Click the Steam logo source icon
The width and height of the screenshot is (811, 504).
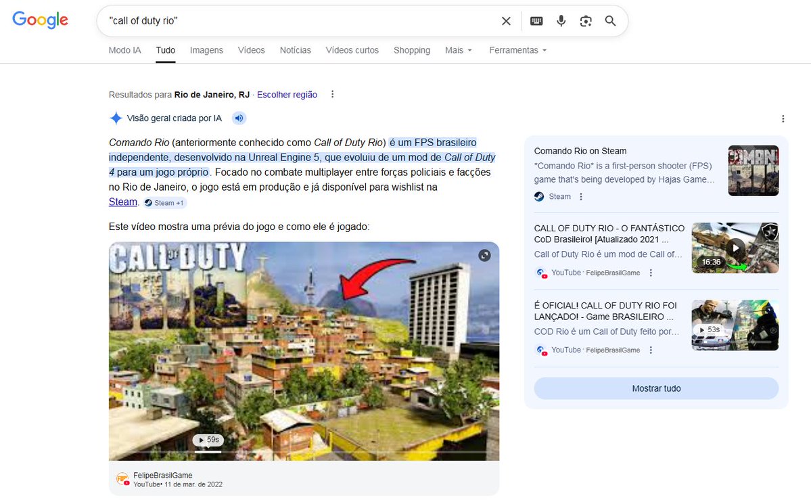coord(539,197)
